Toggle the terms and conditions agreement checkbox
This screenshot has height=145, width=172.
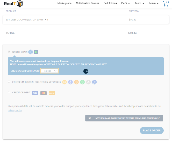(90, 118)
